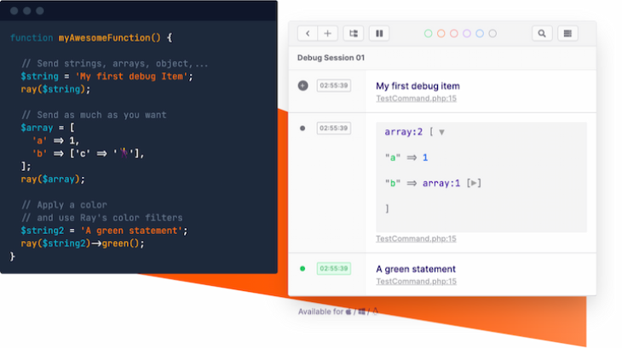The width and height of the screenshot is (622, 348).
Task: Select the purple color filter circle
Action: [467, 33]
